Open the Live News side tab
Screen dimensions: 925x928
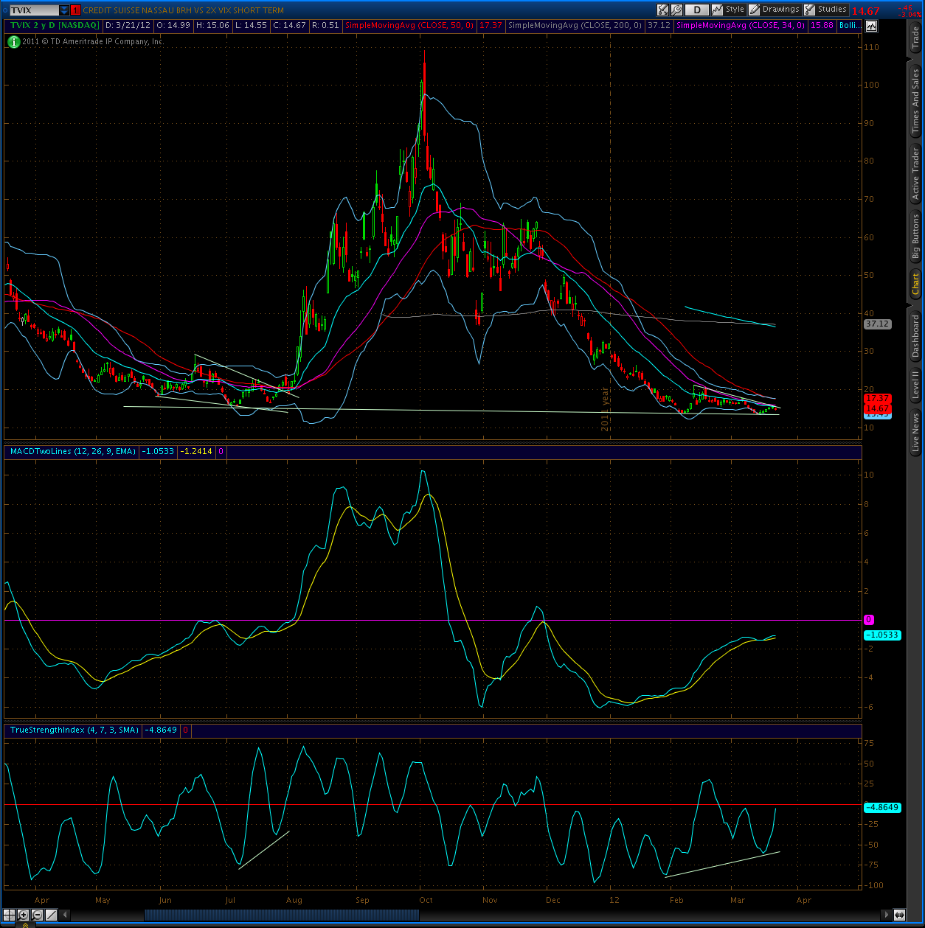click(915, 433)
